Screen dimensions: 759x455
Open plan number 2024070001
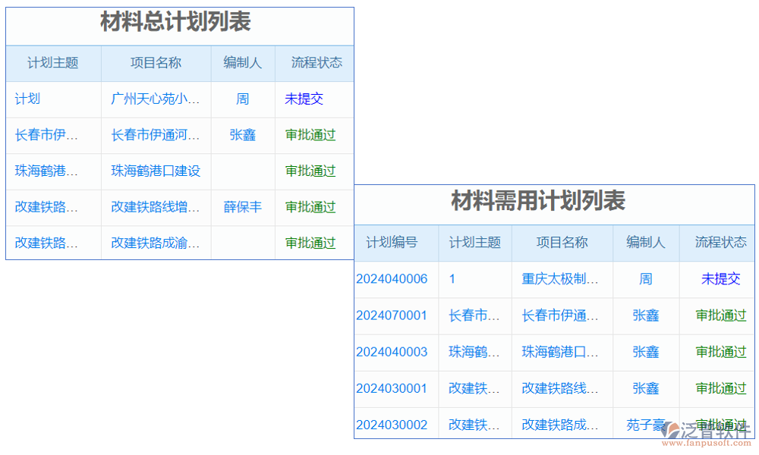pos(392,316)
